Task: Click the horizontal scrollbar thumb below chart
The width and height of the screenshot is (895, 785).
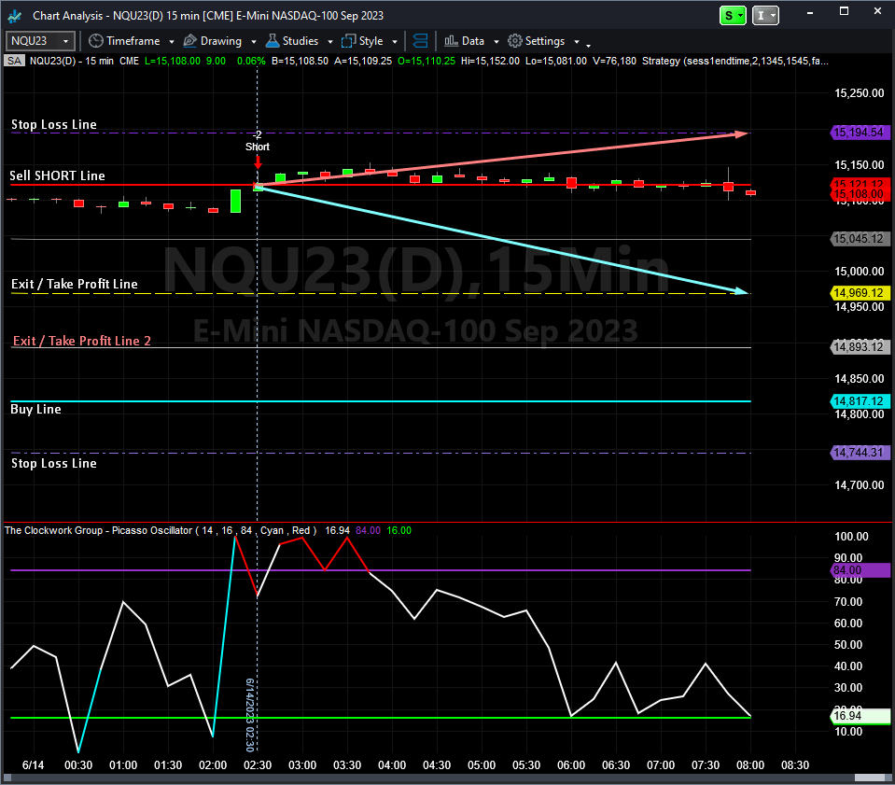Action: click(870, 778)
